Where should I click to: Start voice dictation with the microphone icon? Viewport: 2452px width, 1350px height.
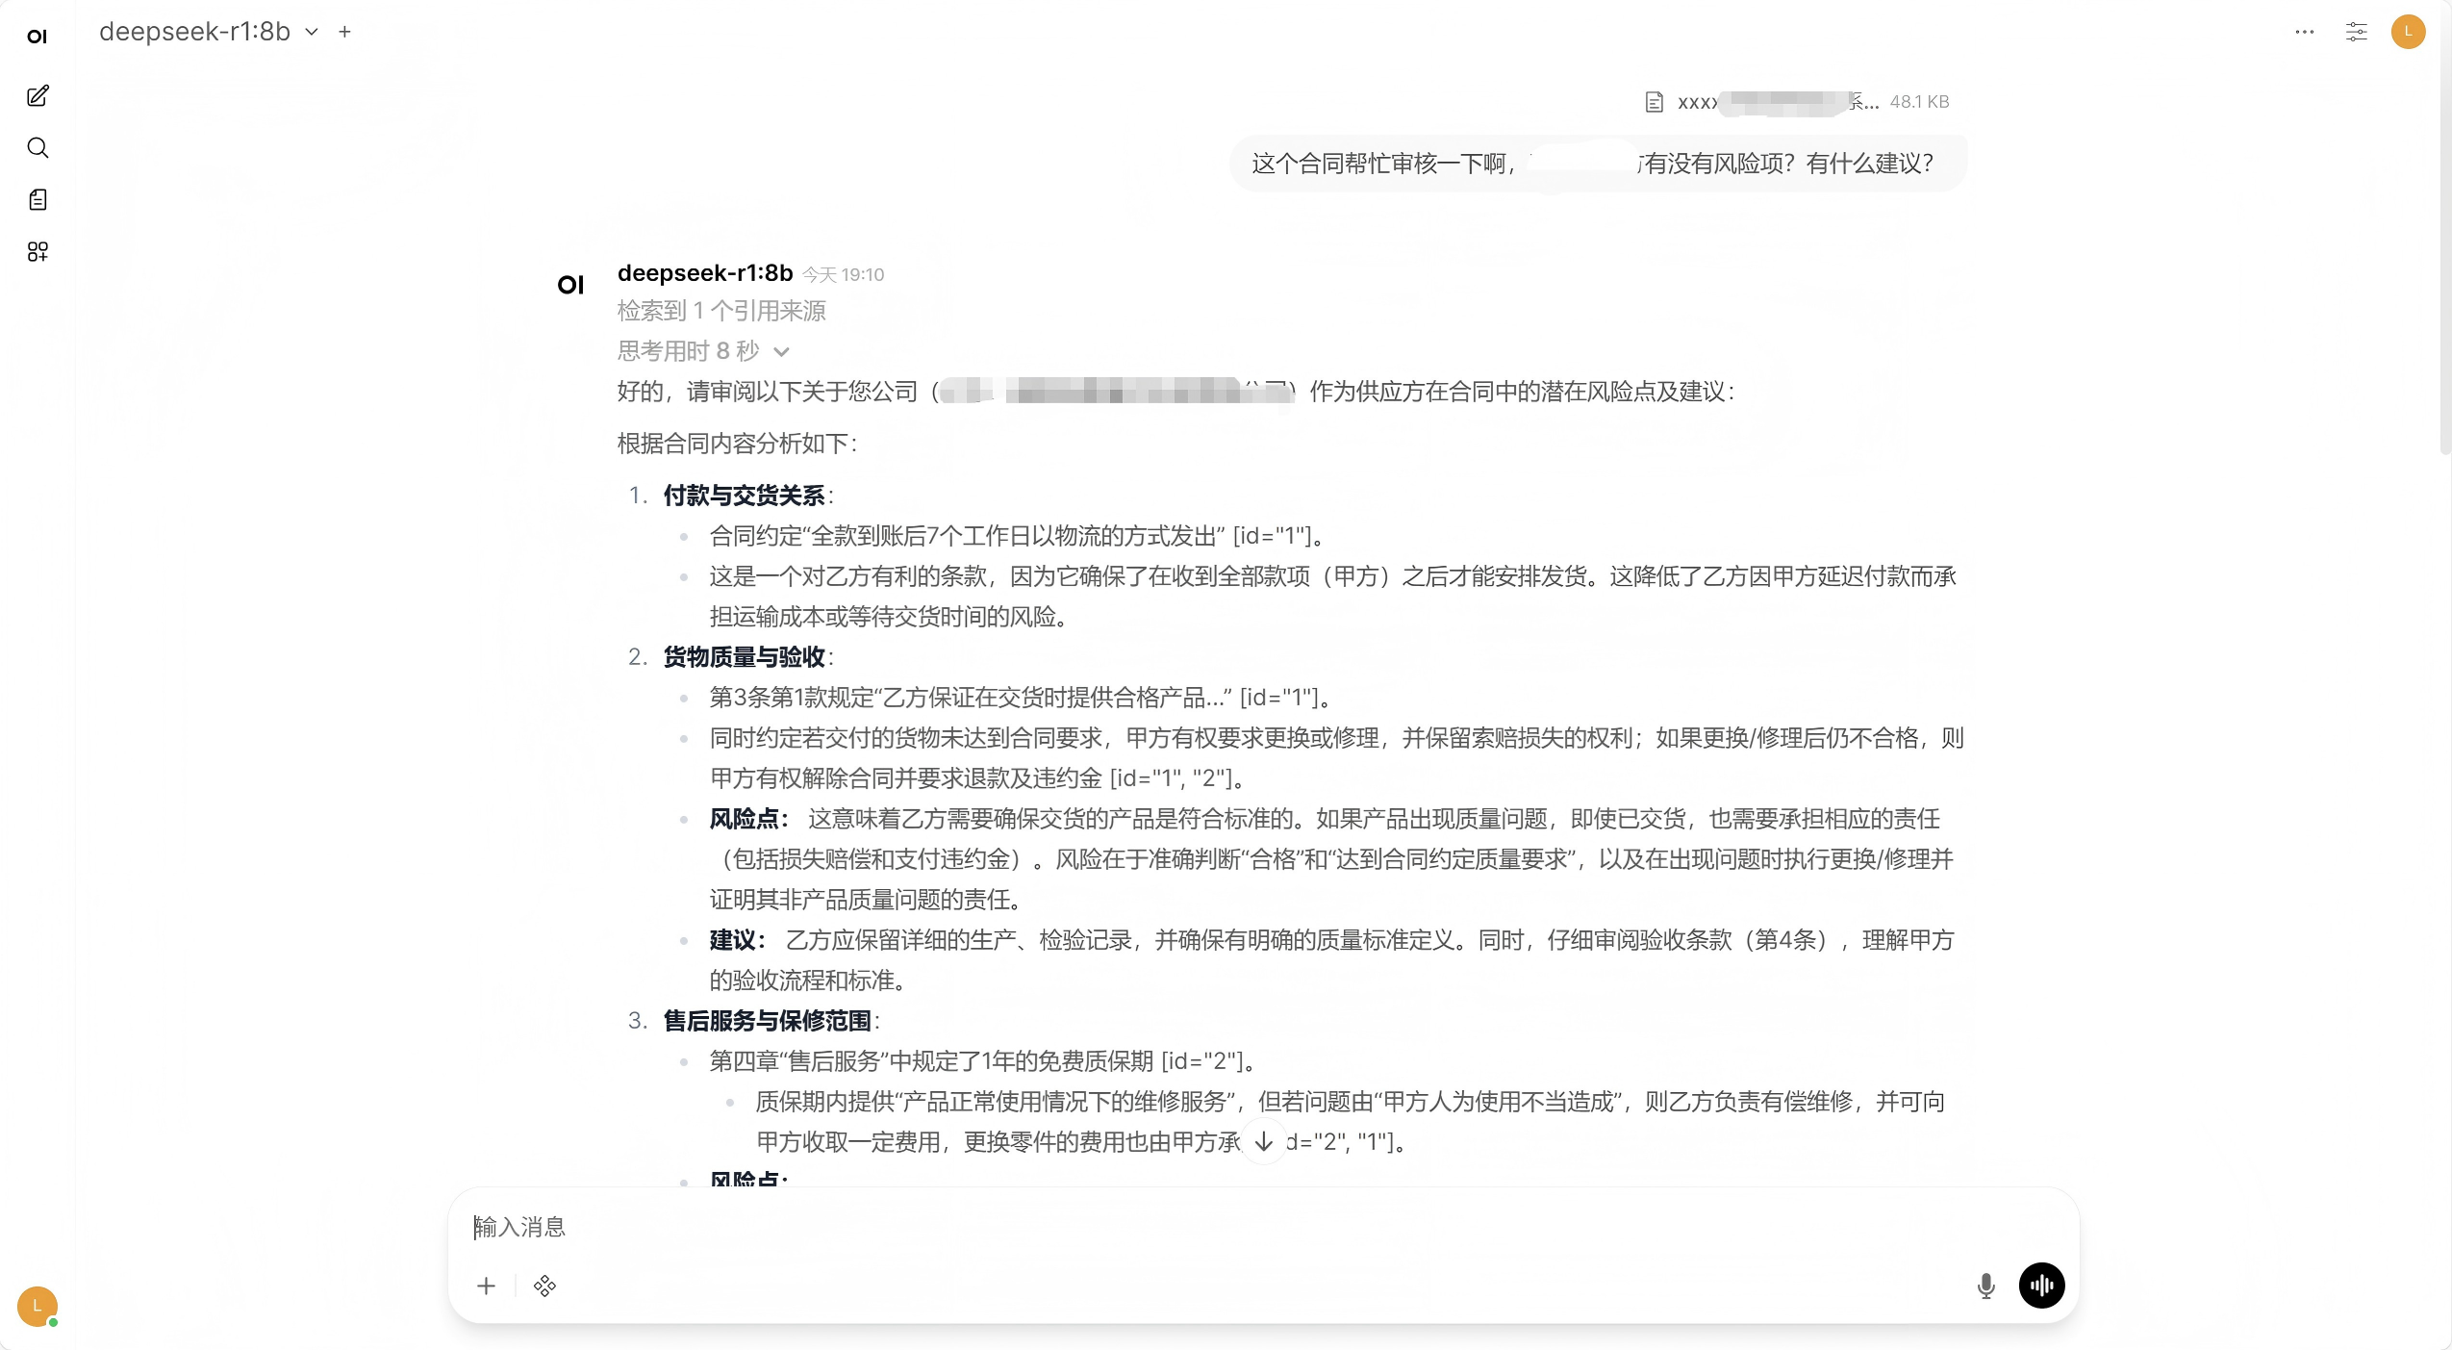point(1985,1286)
